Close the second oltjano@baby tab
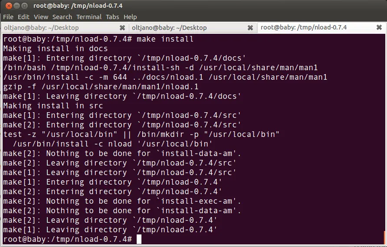 pyautogui.click(x=250, y=28)
